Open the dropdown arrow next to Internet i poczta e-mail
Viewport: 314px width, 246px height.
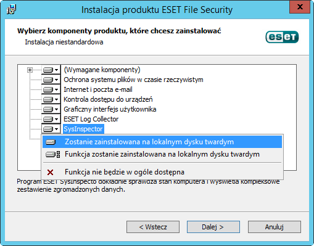[x=57, y=89]
